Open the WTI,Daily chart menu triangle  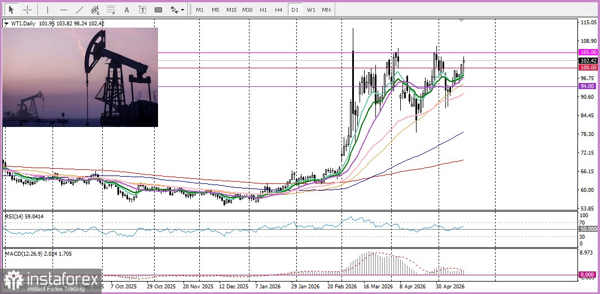pyautogui.click(x=6, y=24)
